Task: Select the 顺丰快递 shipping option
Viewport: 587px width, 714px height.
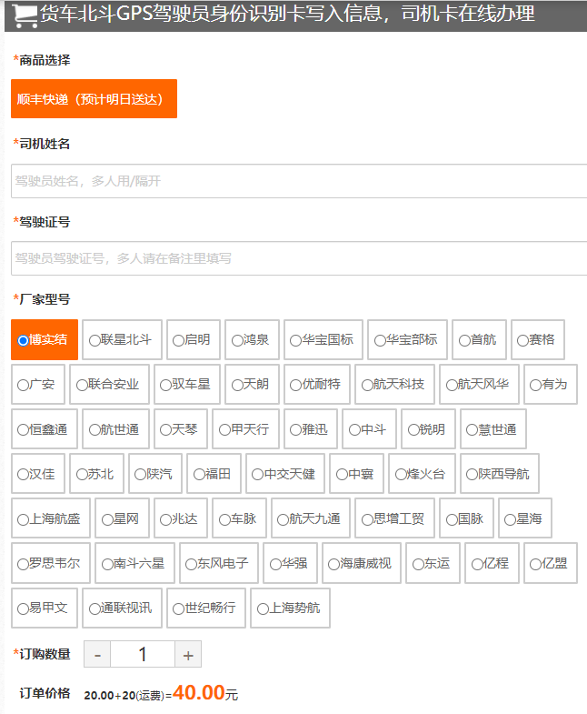Action: (94, 99)
